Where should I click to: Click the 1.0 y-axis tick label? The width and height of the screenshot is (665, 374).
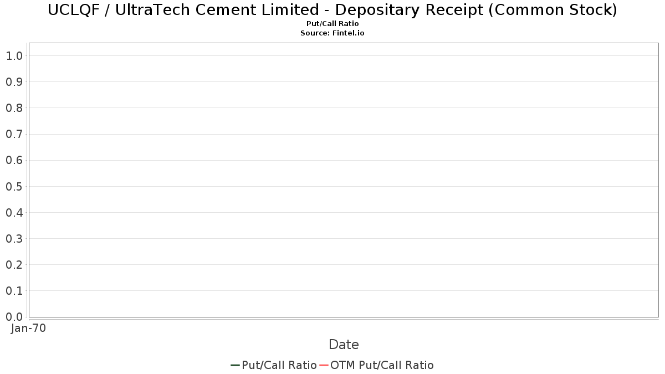pos(14,56)
